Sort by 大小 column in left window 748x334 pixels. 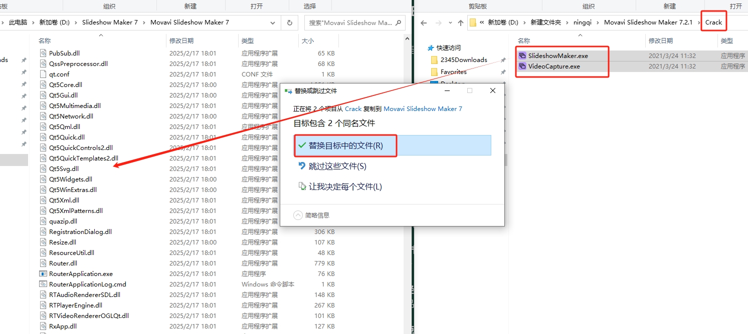tap(307, 40)
